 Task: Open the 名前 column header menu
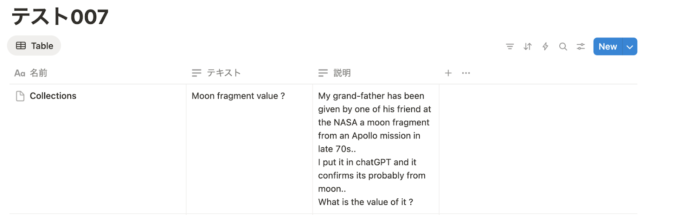click(x=38, y=73)
